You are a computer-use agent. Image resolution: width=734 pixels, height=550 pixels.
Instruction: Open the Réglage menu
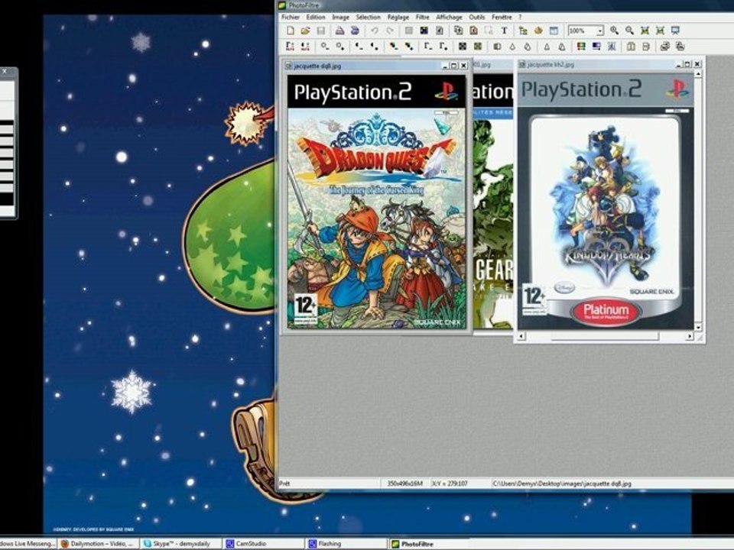[398, 17]
